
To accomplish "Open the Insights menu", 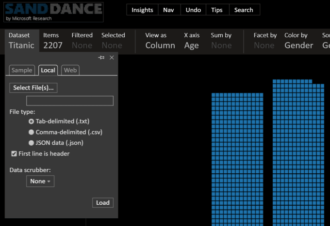I will (142, 10).
